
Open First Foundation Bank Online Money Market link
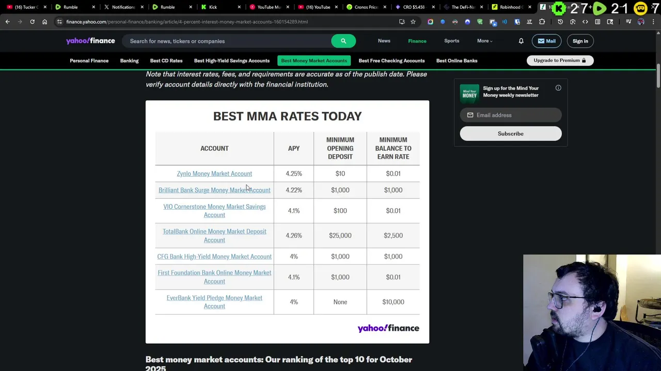214,277
